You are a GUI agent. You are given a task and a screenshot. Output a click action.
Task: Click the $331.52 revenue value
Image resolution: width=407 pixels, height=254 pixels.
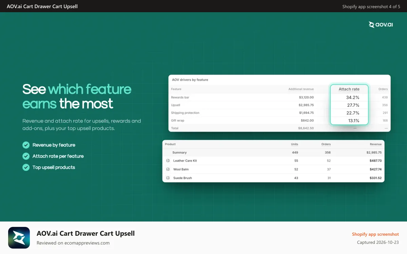375,178
